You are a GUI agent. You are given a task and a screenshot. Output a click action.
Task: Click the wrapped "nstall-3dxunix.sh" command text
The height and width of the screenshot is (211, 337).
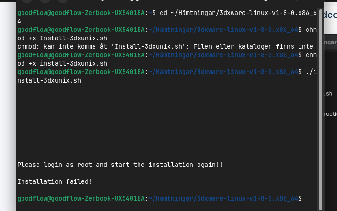click(x=49, y=80)
